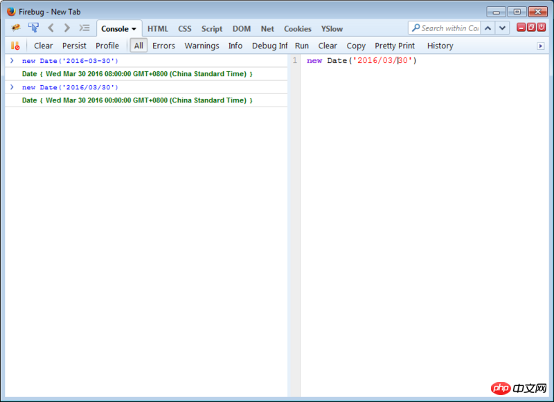This screenshot has height=402, width=554.
Task: Click the search previous up arrow
Action: 488,28
